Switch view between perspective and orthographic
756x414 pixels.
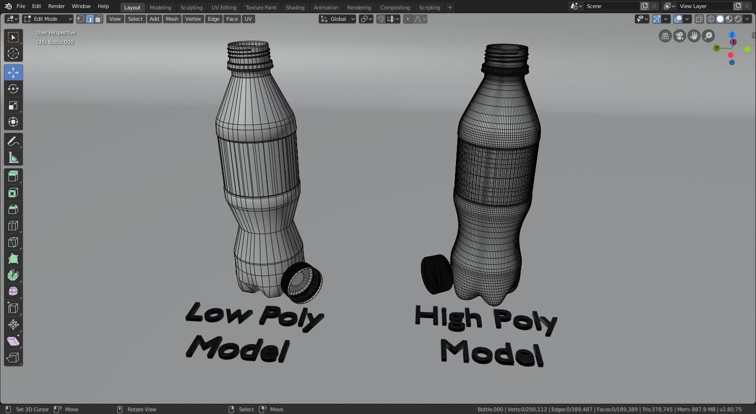click(665, 36)
